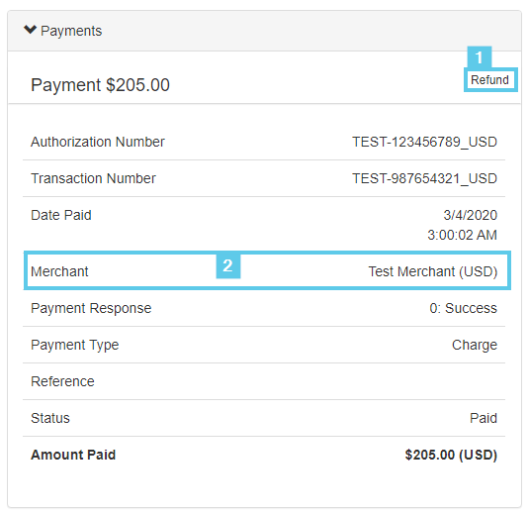Click the Payment $205.00 heading
Screen dimensions: 529x515
(x=100, y=85)
